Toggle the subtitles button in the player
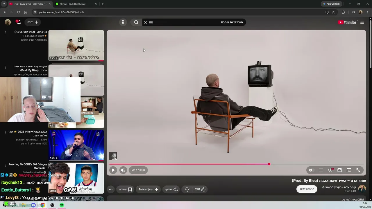This screenshot has height=209, width=372. pyautogui.click(x=321, y=170)
